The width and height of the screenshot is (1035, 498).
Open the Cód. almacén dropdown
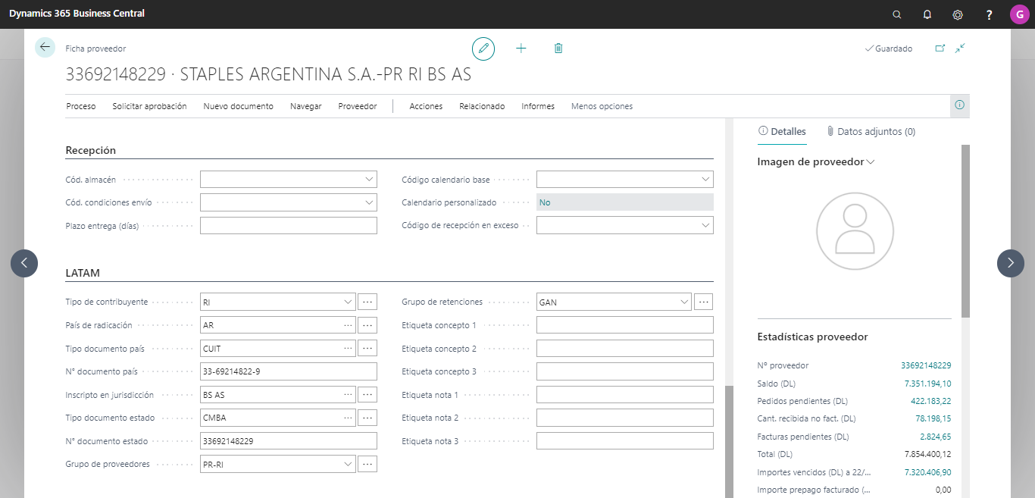pyautogui.click(x=370, y=180)
